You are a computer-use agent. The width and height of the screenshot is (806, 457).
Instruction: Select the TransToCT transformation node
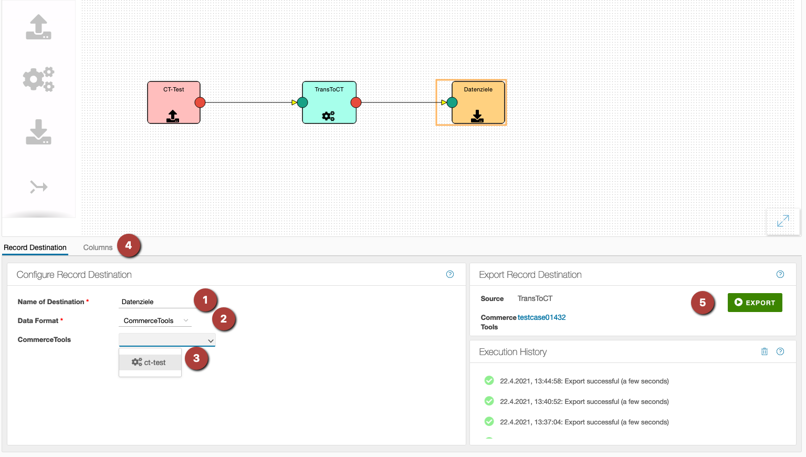click(329, 102)
